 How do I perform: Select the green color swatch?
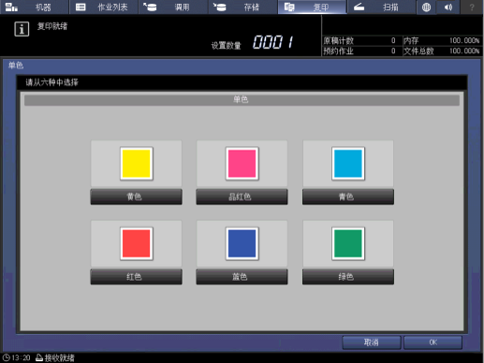pos(348,243)
